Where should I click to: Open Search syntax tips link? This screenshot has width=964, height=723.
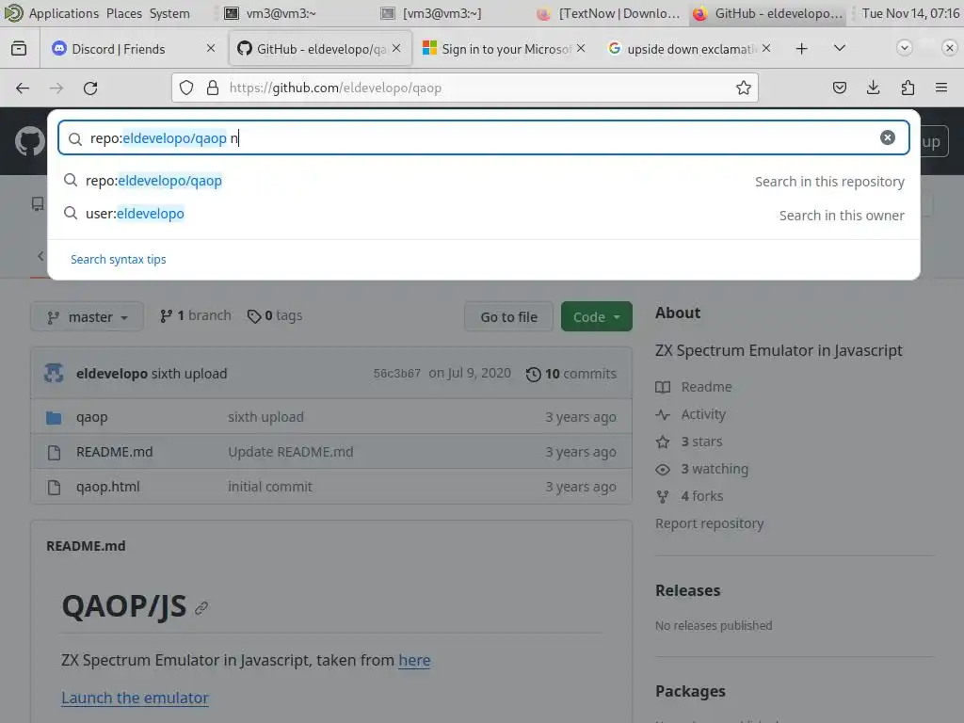[118, 260]
